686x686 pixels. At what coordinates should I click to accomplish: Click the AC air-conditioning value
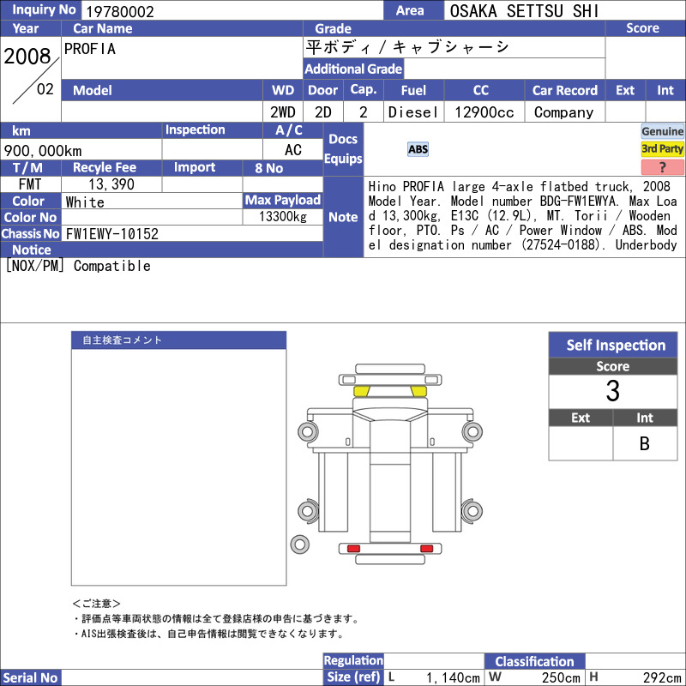tap(293, 149)
